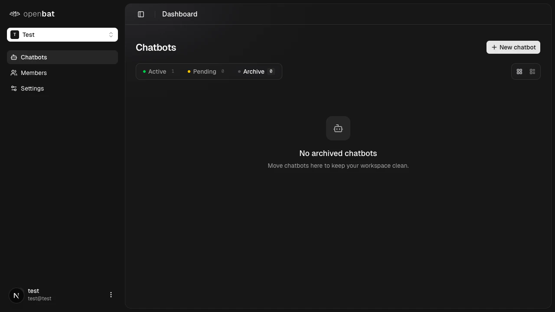Switch to list view layout

point(532,71)
